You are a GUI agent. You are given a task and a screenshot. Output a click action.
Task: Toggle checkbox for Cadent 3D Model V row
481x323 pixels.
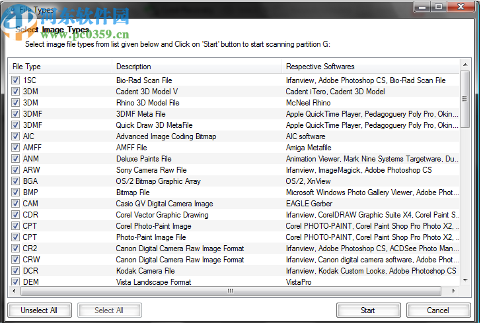point(15,92)
